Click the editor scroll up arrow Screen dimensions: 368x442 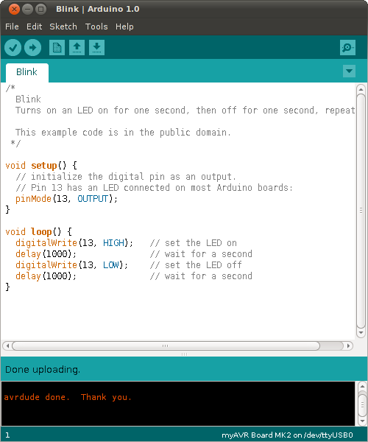click(x=361, y=90)
